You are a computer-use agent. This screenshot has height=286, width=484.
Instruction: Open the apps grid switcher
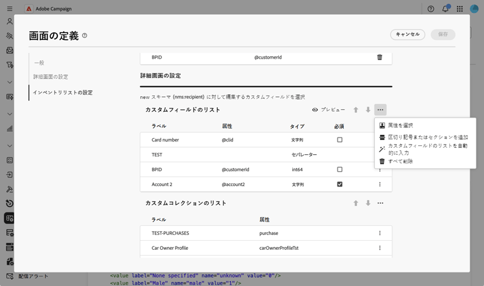click(x=459, y=9)
